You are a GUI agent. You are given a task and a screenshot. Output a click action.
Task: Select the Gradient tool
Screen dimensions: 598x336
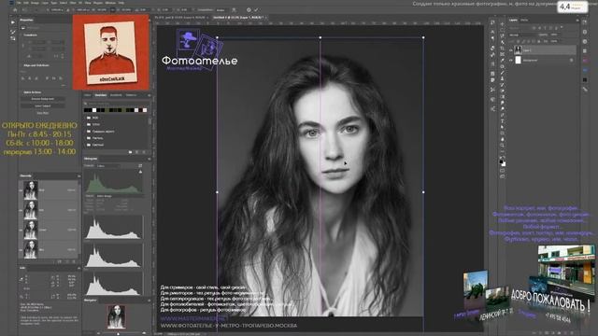[503, 97]
